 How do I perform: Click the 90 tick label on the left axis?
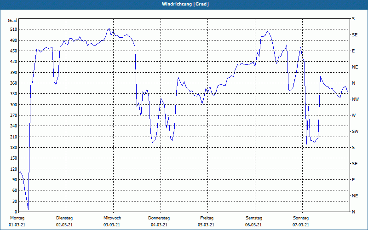[x=15, y=180]
